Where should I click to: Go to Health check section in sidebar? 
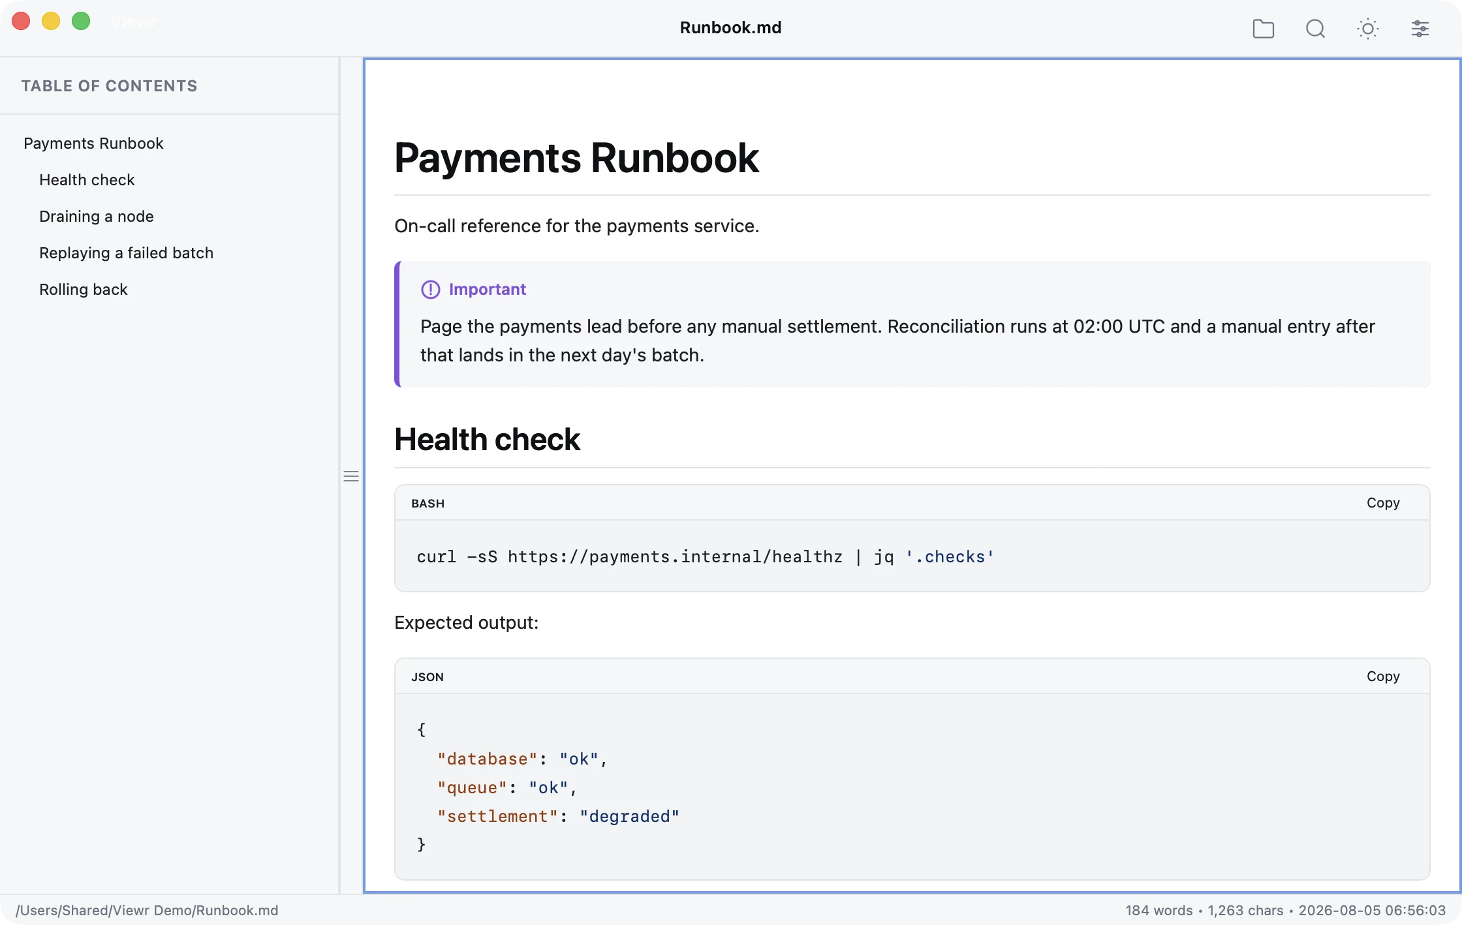[x=87, y=180]
